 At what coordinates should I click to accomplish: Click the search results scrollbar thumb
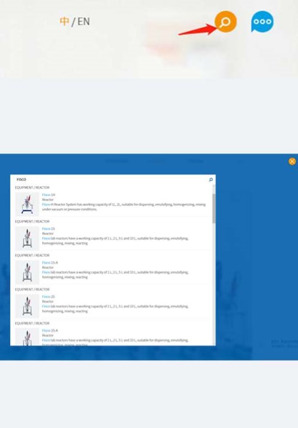point(214,209)
